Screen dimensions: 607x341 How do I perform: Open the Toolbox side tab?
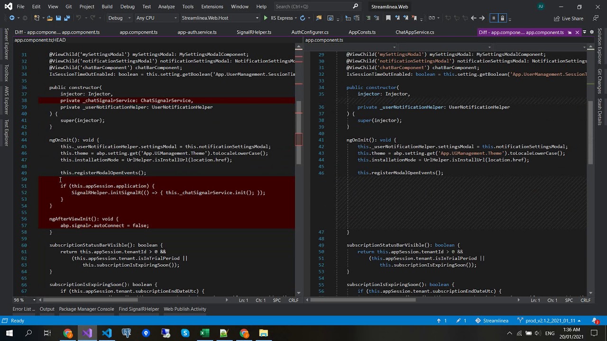click(x=6, y=73)
